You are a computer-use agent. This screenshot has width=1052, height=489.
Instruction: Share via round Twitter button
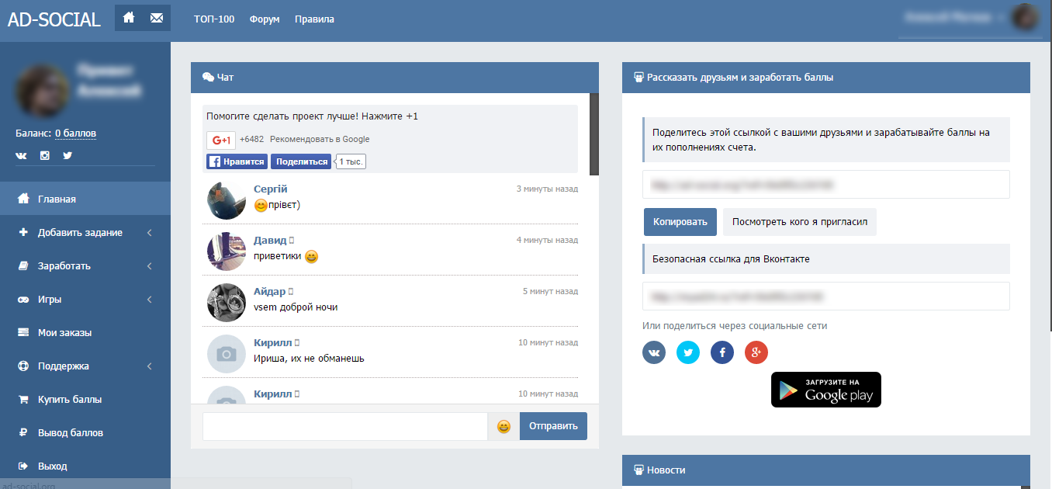point(688,353)
